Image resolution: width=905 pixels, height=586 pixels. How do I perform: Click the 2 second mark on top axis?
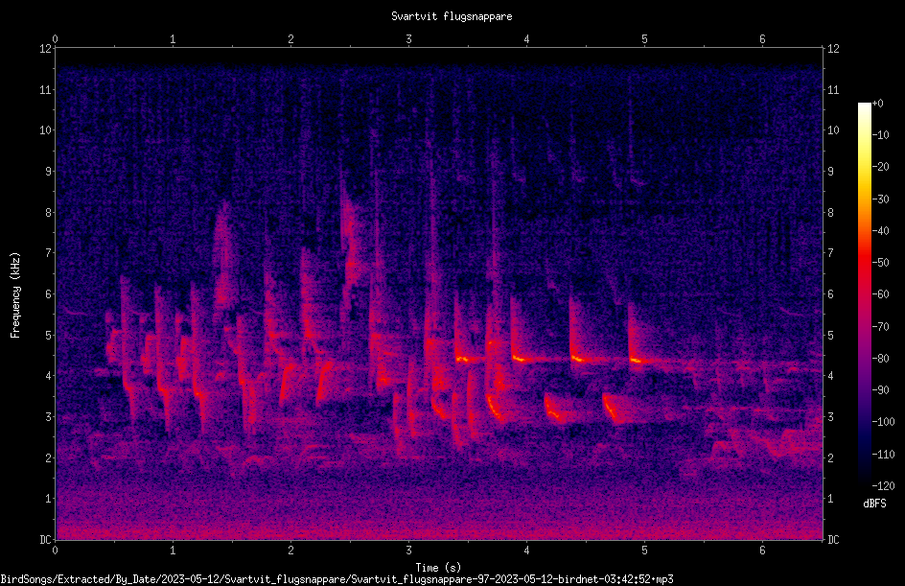[x=290, y=39]
